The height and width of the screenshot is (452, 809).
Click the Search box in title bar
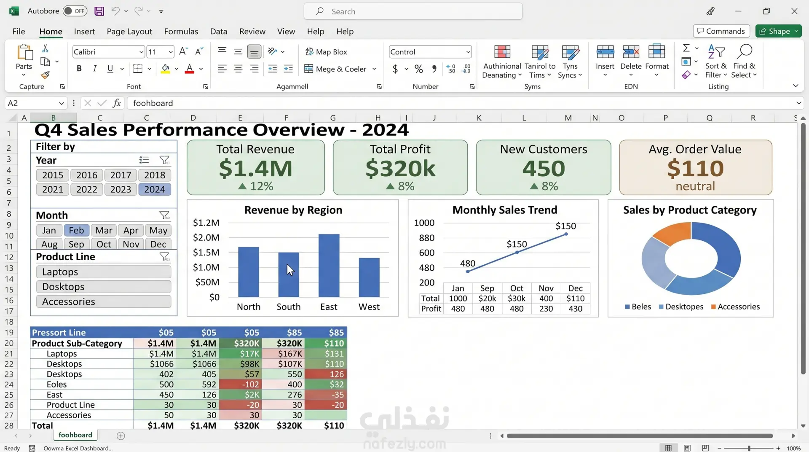[x=413, y=11]
